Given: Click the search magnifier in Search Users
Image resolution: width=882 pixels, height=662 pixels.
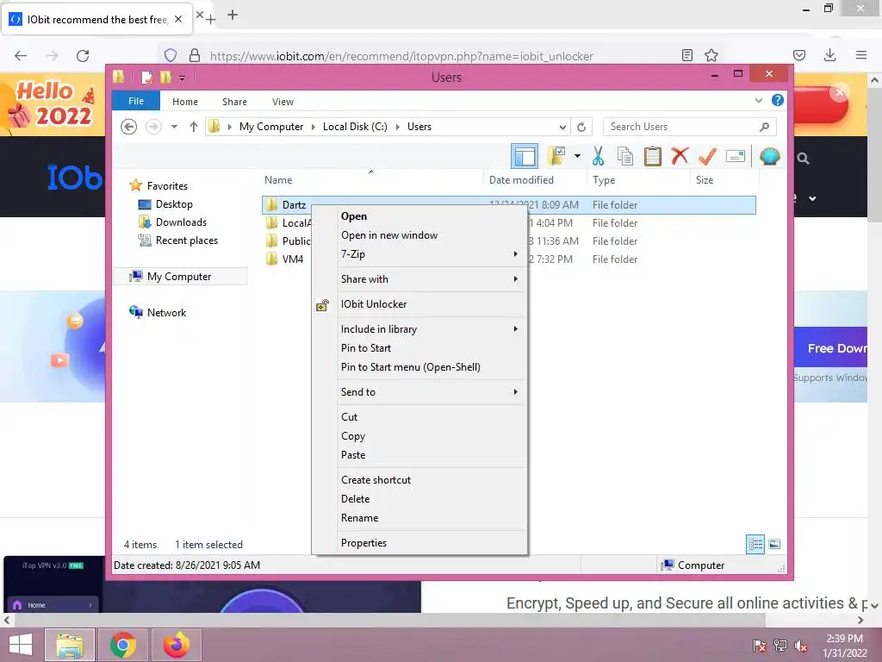Looking at the screenshot, I should [x=764, y=127].
